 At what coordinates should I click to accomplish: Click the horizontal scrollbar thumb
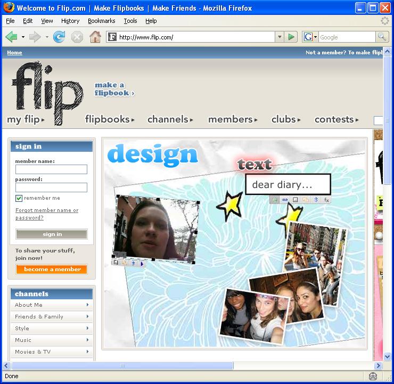click(122, 365)
